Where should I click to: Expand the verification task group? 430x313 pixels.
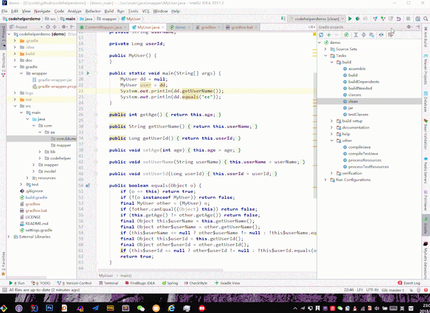(x=332, y=173)
